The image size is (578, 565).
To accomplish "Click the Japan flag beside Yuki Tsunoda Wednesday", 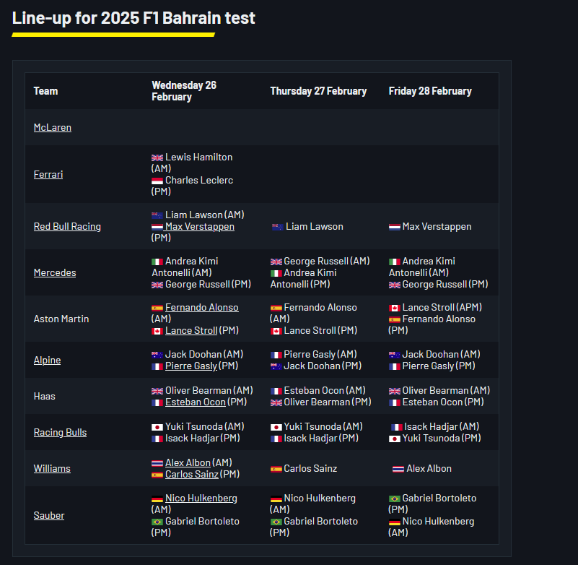I will [x=157, y=427].
